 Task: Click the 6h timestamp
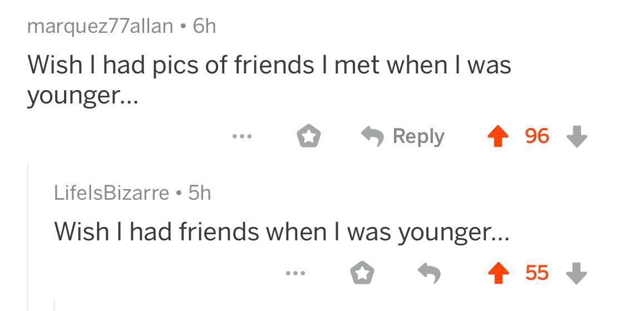(x=204, y=26)
